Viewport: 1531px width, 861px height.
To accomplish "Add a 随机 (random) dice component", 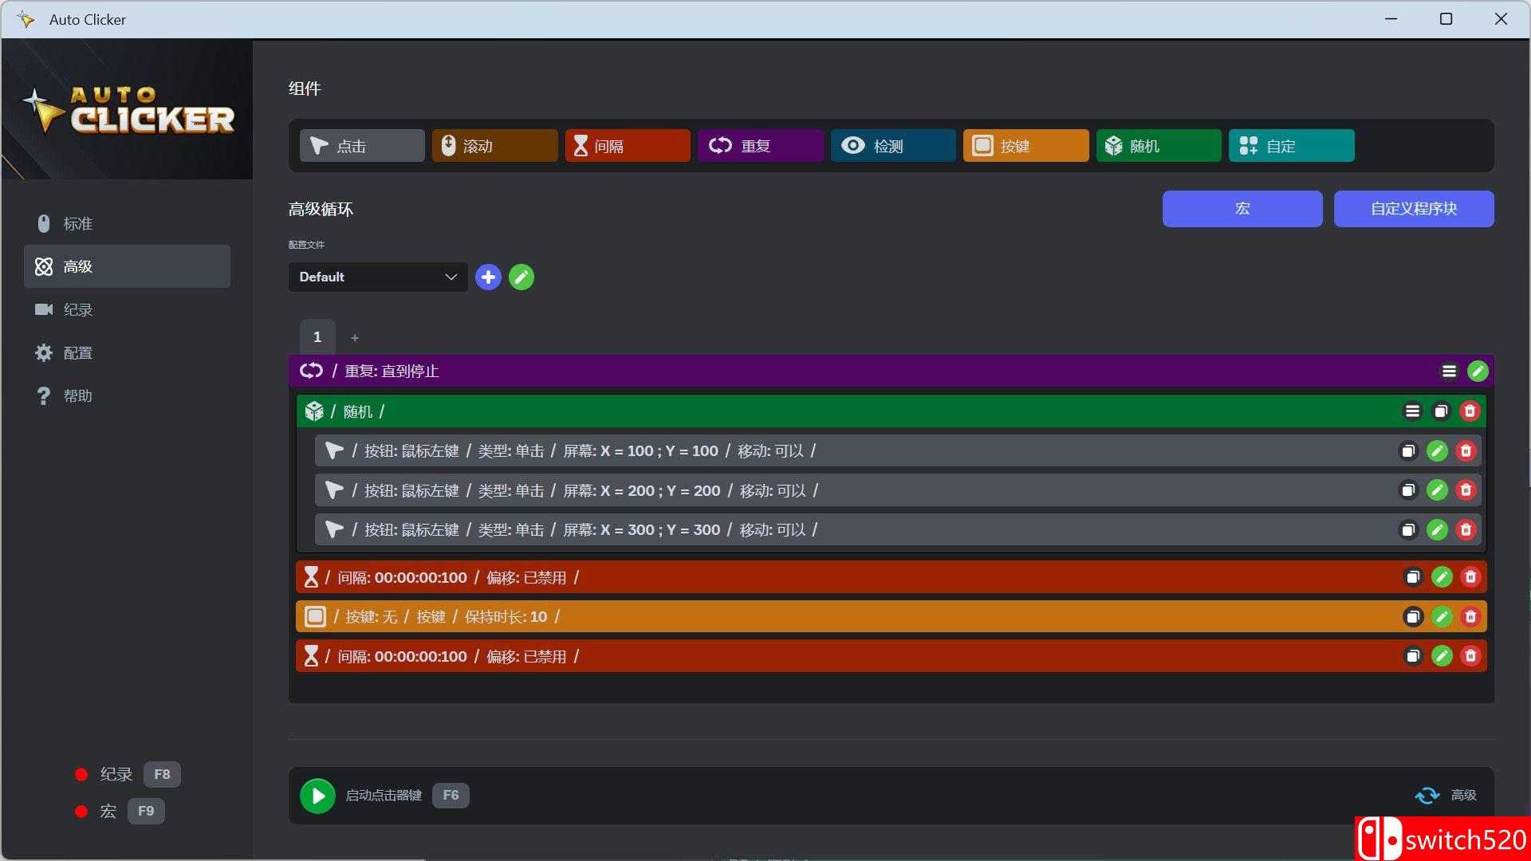I will tap(1158, 146).
